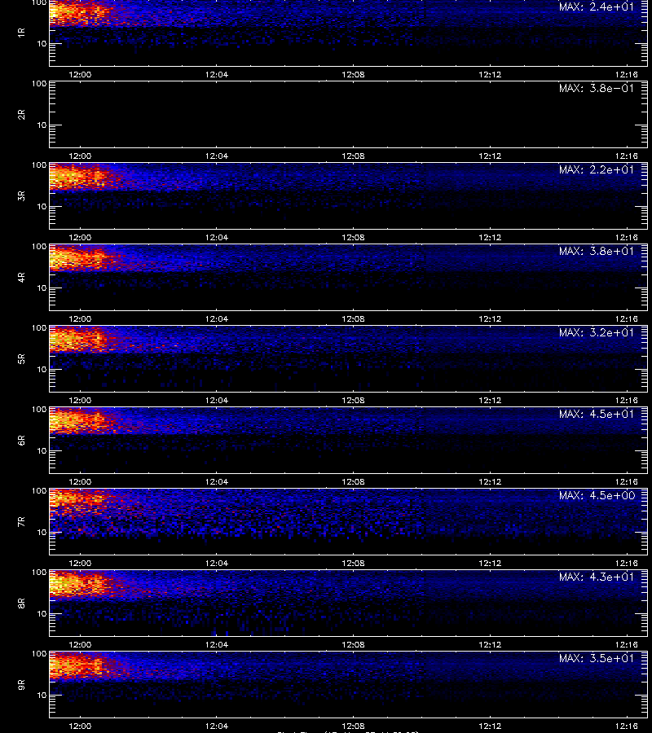This screenshot has width=652, height=733.
Task: Click the 4R panel label
Action: tap(21, 277)
